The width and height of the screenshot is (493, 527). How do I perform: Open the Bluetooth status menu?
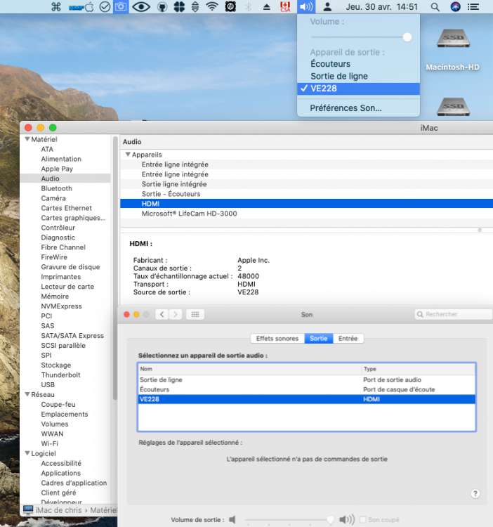coord(248,7)
